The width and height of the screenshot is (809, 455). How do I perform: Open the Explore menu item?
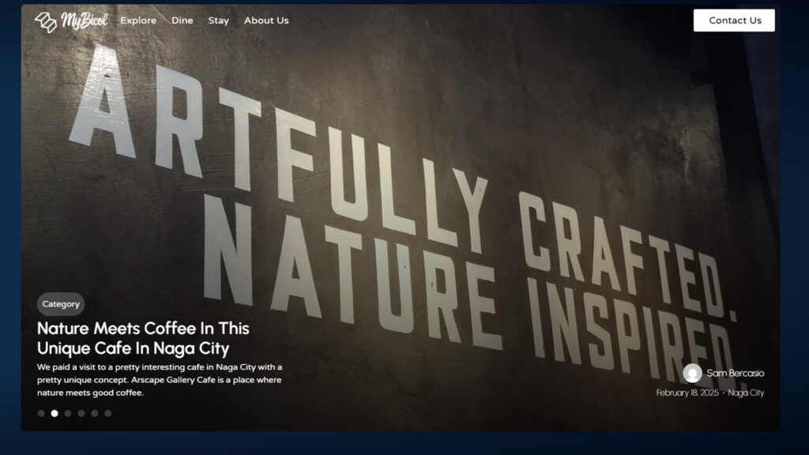138,21
